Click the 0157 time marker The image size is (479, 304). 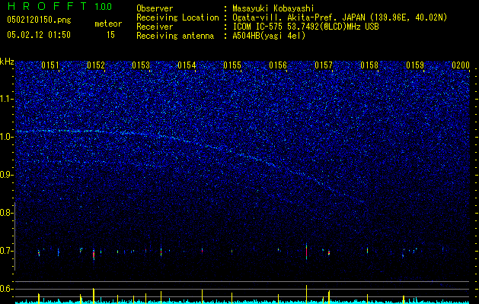(x=324, y=65)
